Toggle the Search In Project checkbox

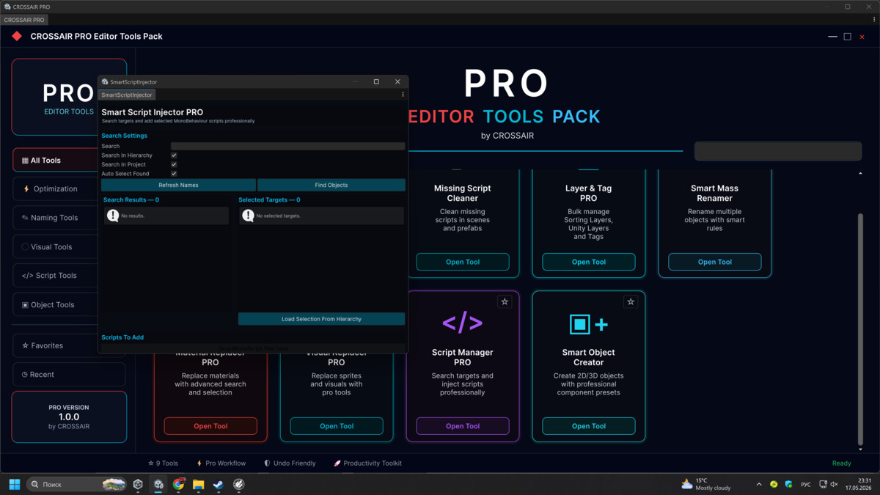tap(174, 164)
